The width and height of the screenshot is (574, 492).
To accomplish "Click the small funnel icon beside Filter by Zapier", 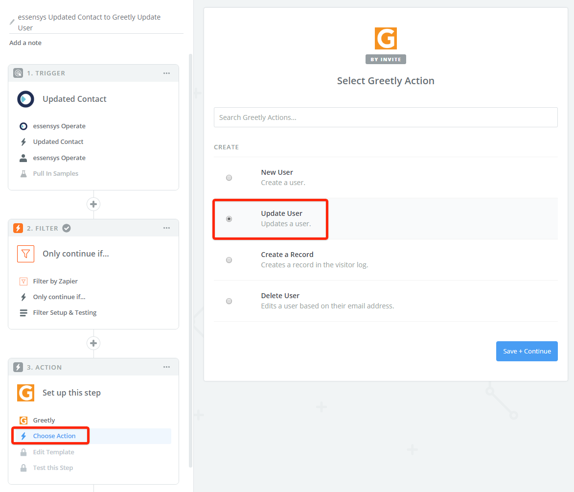I will pyautogui.click(x=23, y=281).
